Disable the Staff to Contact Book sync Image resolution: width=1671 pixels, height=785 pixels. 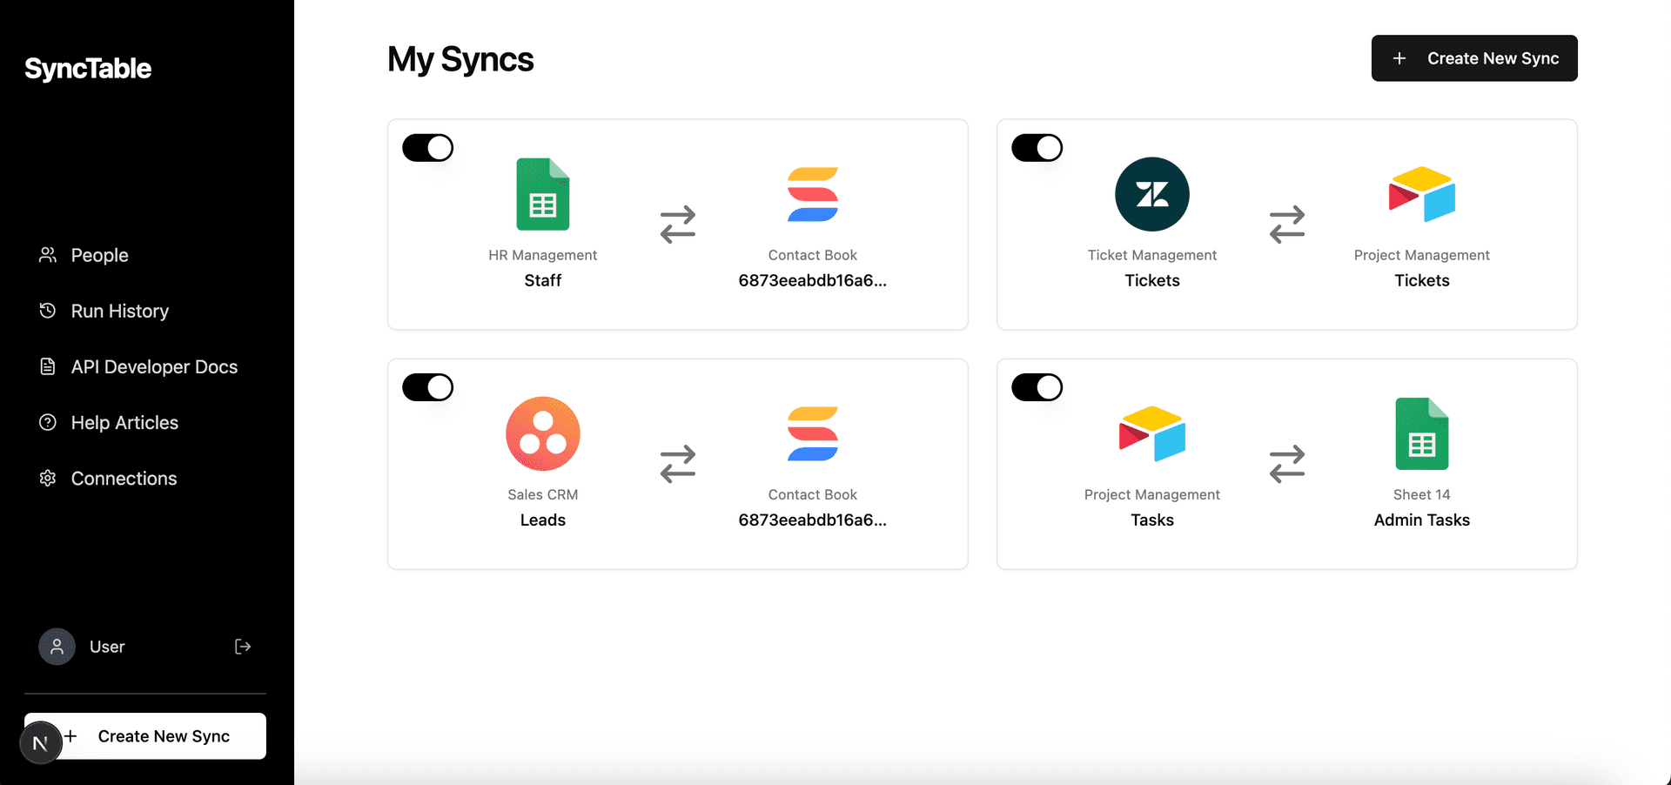click(x=427, y=147)
